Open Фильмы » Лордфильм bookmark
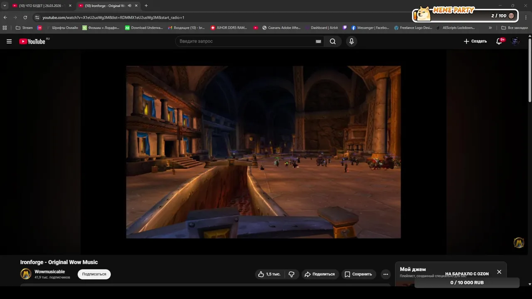Screen dimensions: 532x299 [x=101, y=28]
